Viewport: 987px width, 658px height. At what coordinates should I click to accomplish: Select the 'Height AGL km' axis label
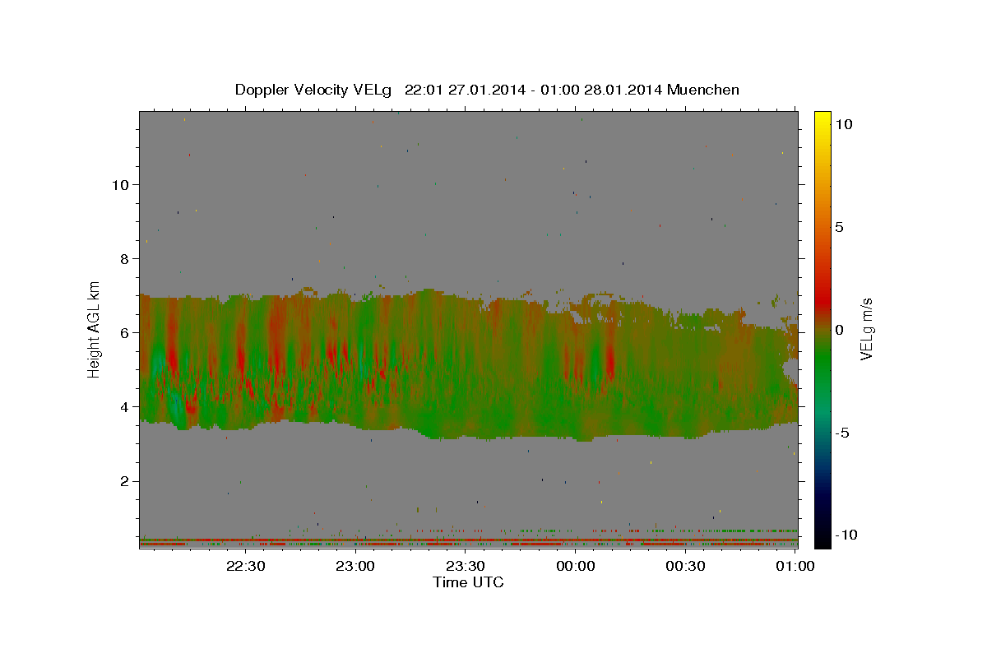tap(95, 329)
